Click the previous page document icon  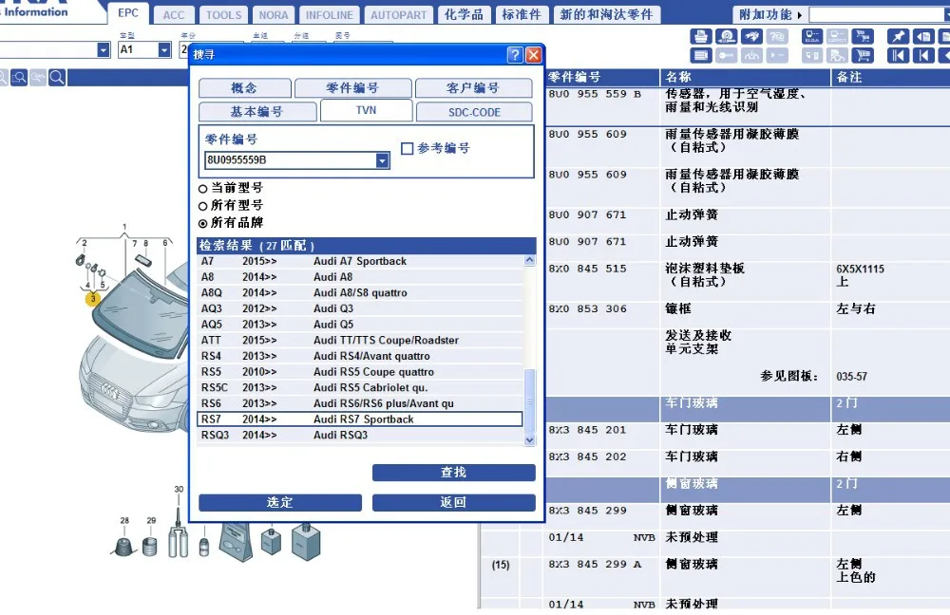(x=922, y=36)
